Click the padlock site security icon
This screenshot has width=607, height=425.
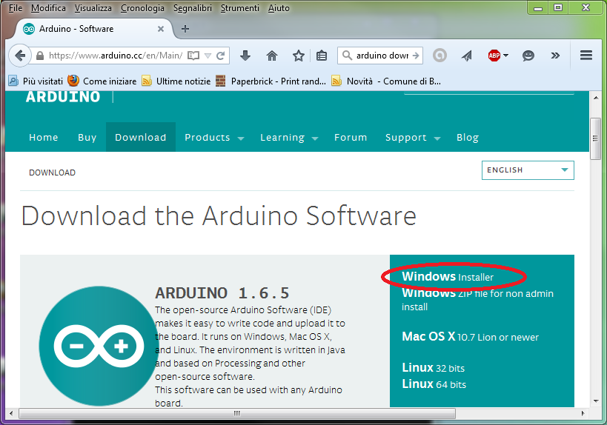[x=40, y=56]
